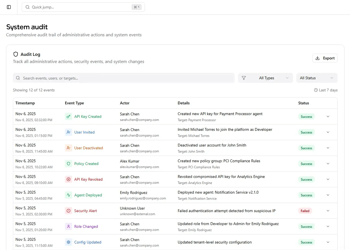
Task: Click Alex Kumar actor name
Action: pos(130,161)
